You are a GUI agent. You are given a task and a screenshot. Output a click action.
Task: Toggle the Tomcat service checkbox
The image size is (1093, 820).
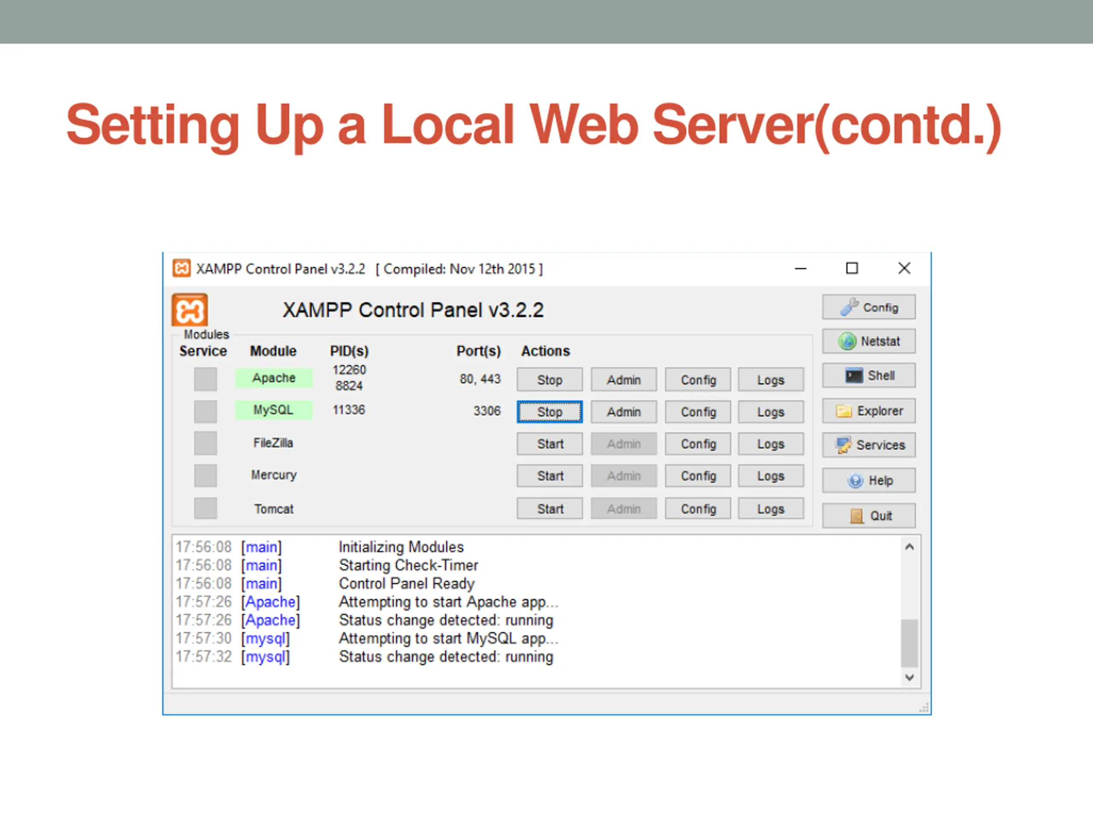tap(205, 508)
